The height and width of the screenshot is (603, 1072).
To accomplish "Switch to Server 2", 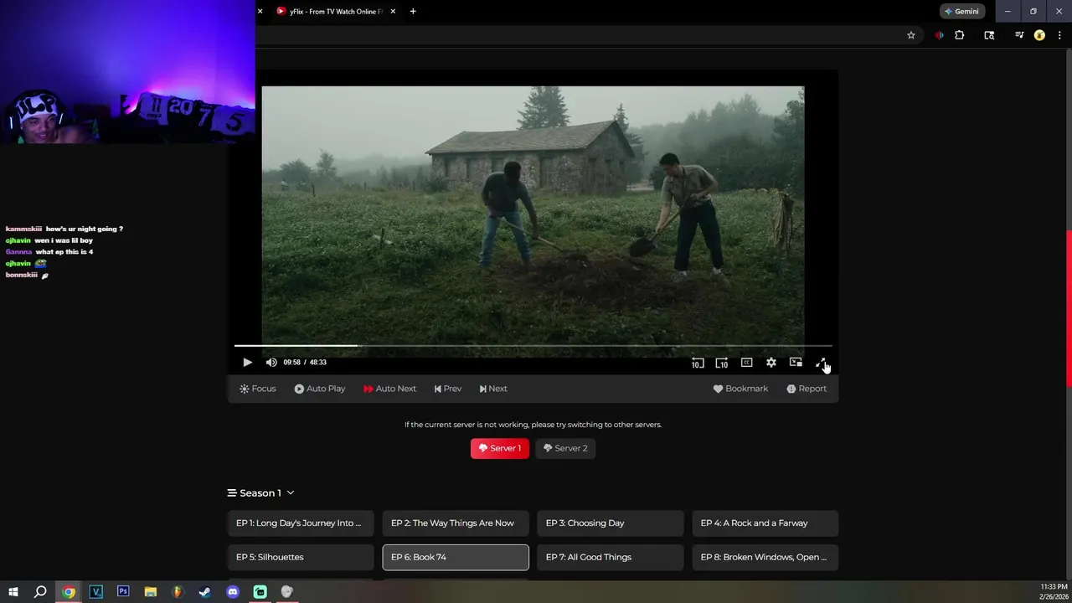I will [565, 448].
